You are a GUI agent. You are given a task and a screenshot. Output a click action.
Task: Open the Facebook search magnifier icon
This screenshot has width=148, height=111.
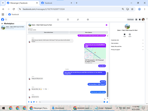click(6, 20)
